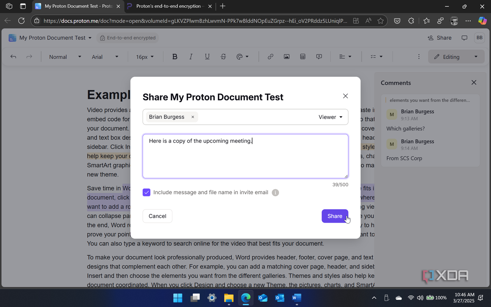The width and height of the screenshot is (491, 307).
Task: Open the Viewer permission dropdown
Action: click(331, 117)
